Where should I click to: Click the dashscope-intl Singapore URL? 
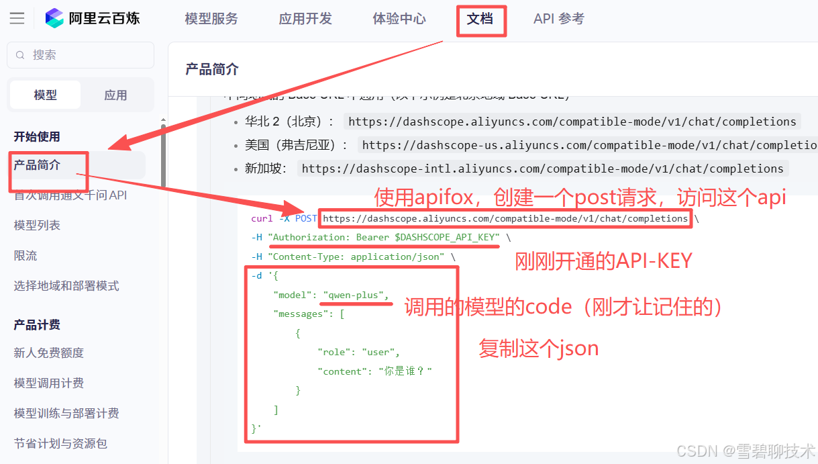tap(542, 169)
